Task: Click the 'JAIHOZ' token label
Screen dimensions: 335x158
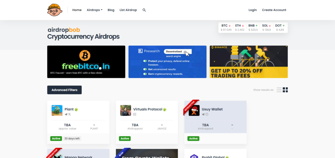Action: (162, 129)
